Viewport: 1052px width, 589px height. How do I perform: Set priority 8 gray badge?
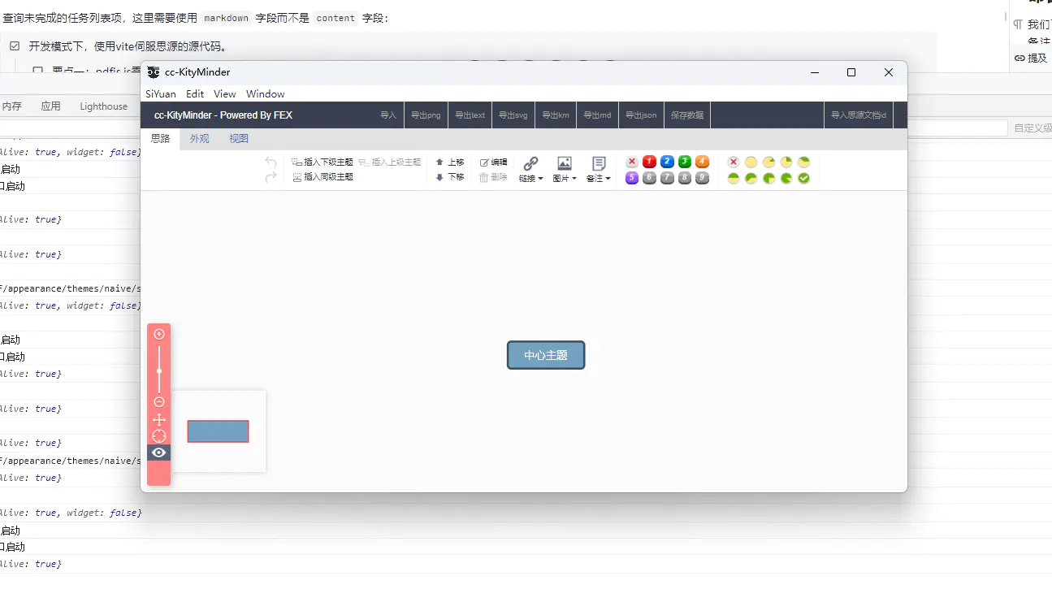pyautogui.click(x=685, y=178)
